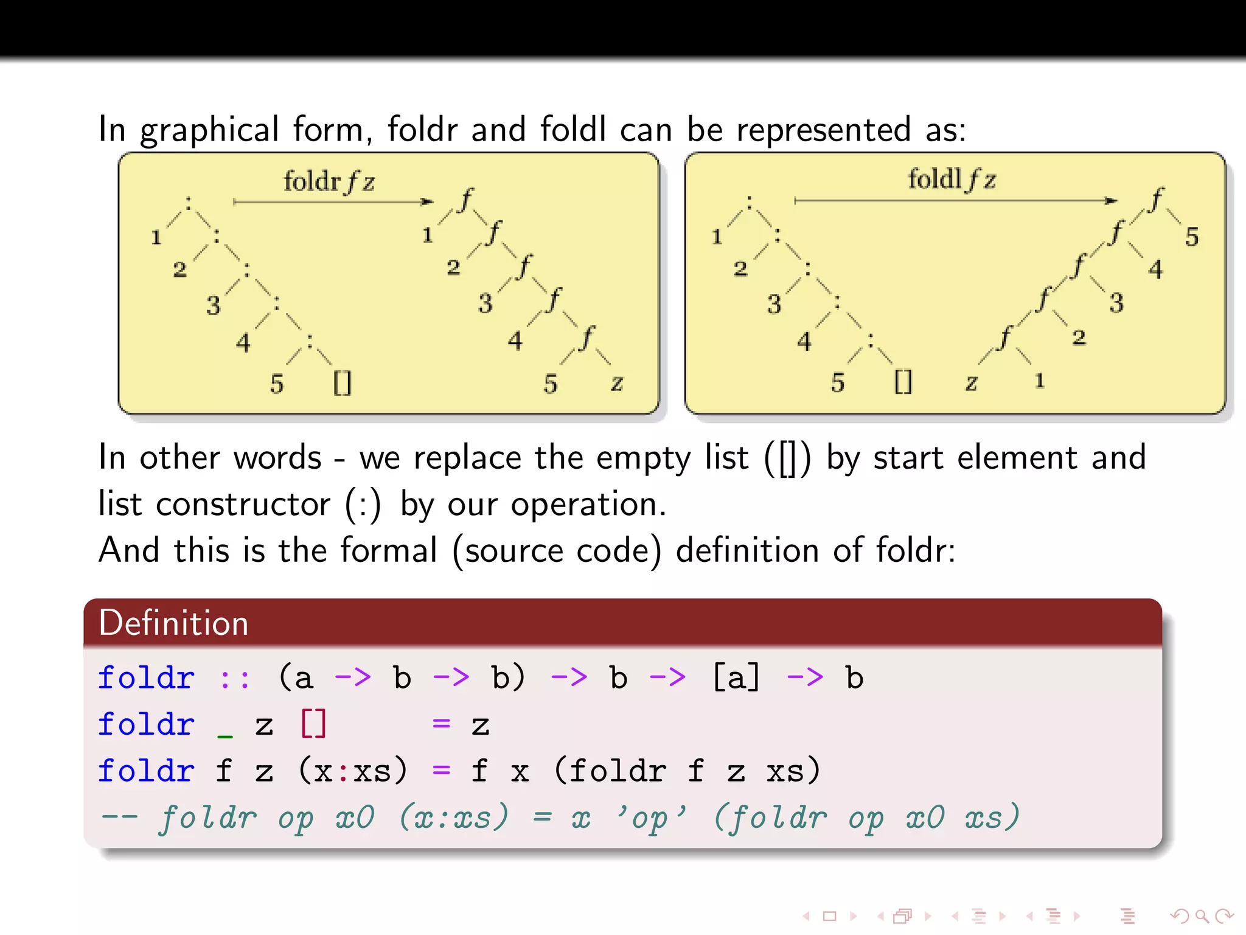Click the next slide arrow beside rectangle icon

pyautogui.click(x=853, y=916)
